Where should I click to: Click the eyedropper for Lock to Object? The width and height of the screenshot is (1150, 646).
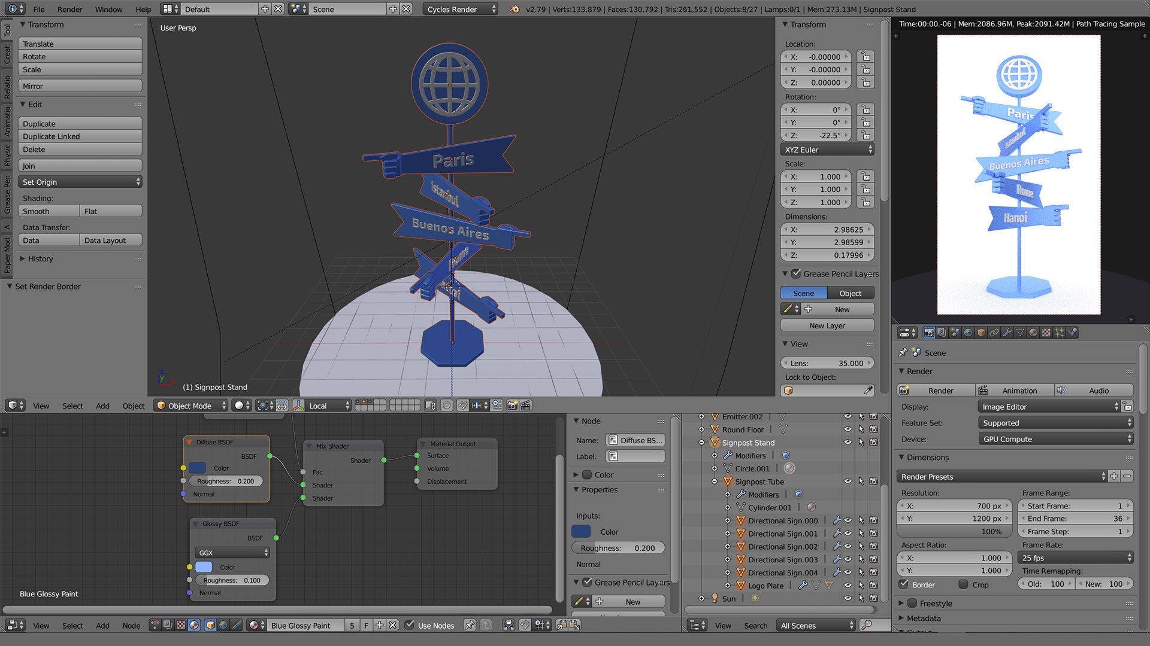(868, 391)
